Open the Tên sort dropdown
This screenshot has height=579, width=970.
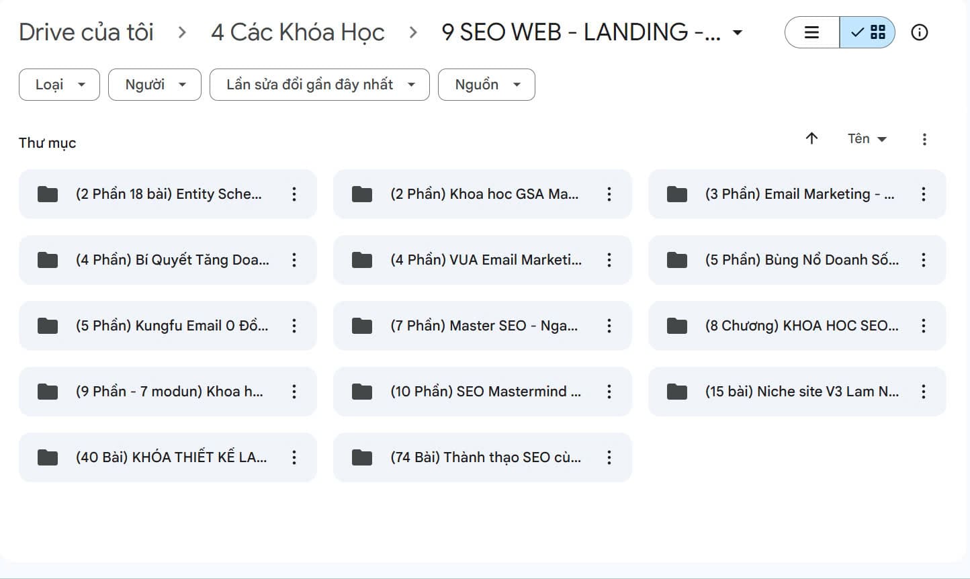(867, 139)
